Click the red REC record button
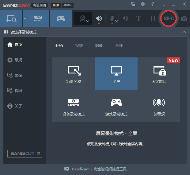 pyautogui.click(x=168, y=18)
